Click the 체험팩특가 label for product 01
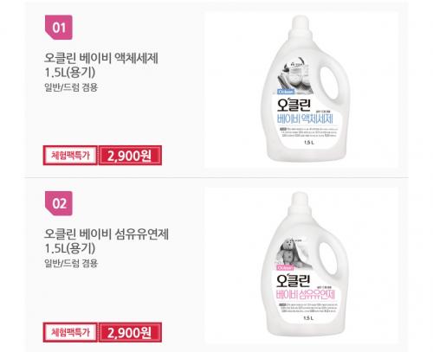Screen dimensions: 433x352 [70, 156]
